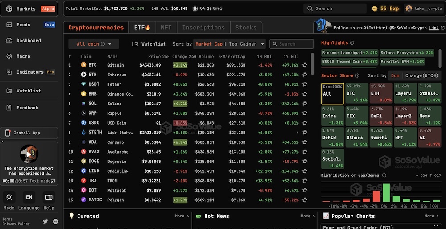Star Bitcoin to add to watchlist
The width and height of the screenshot is (446, 229).
(x=305, y=65)
